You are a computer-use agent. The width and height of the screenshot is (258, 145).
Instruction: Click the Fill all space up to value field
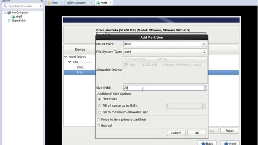point(184,106)
